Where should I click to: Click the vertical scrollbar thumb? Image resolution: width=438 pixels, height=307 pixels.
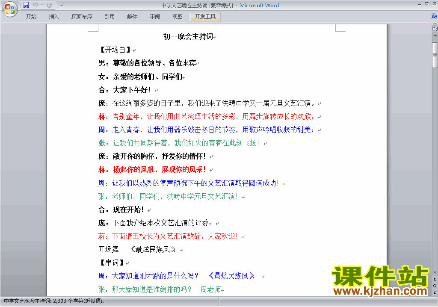tap(435, 55)
